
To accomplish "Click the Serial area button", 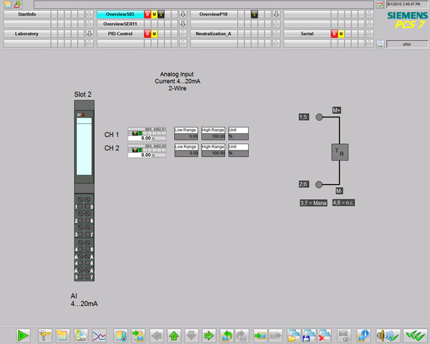I will click(307, 34).
